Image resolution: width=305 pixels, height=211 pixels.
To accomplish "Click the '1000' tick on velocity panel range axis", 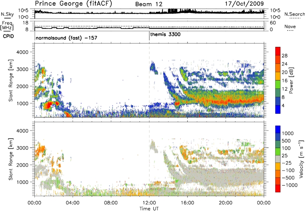I will coord(22,182).
